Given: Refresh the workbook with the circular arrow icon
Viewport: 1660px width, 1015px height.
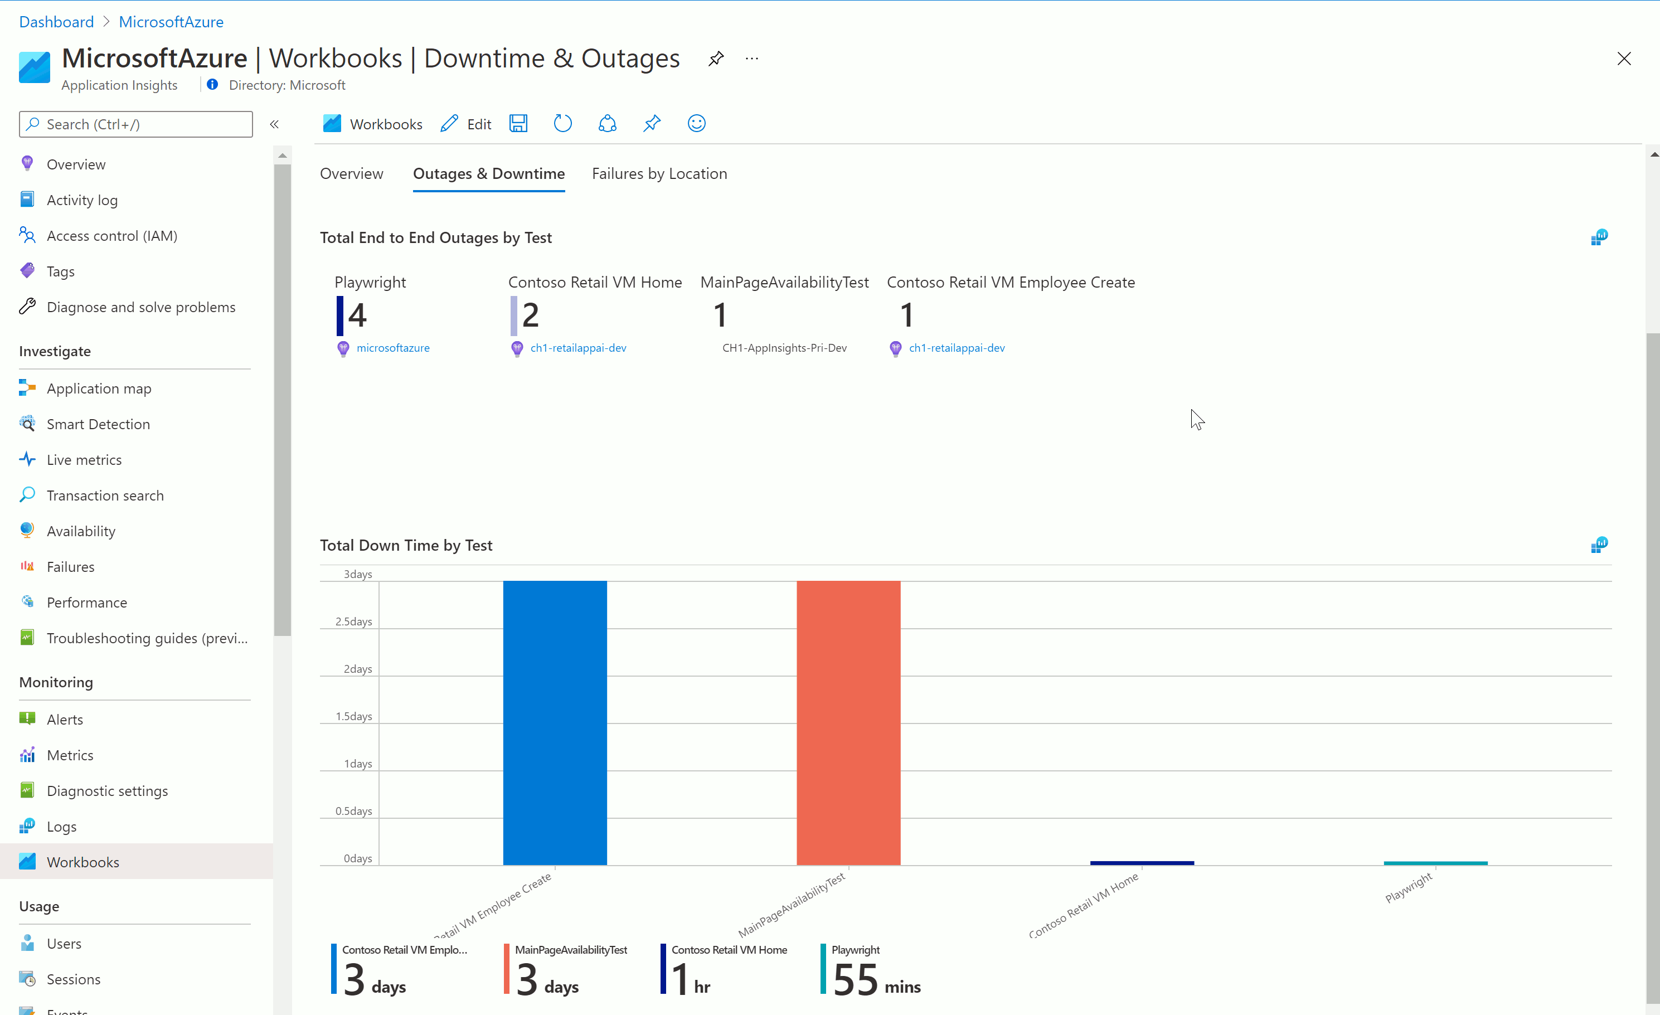Looking at the screenshot, I should (562, 123).
